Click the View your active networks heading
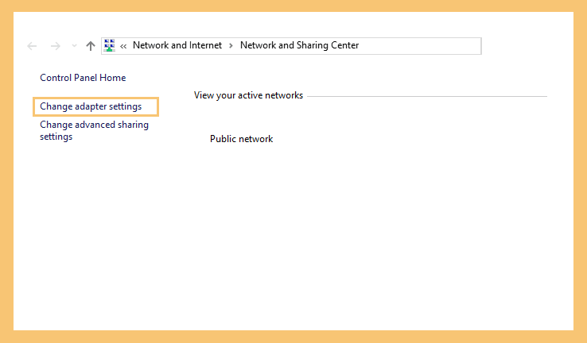This screenshot has width=587, height=343. tap(248, 95)
